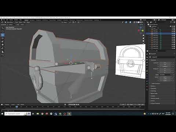Open rotation Mode XYZ Euler dropdown
The height and width of the screenshot is (132, 176).
click(x=165, y=75)
